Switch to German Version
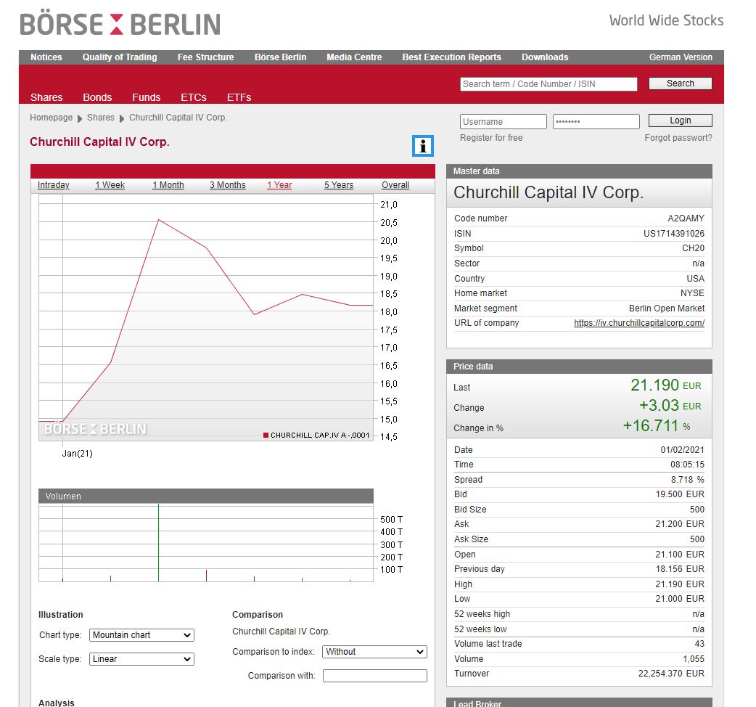This screenshot has height=707, width=756. pos(681,57)
